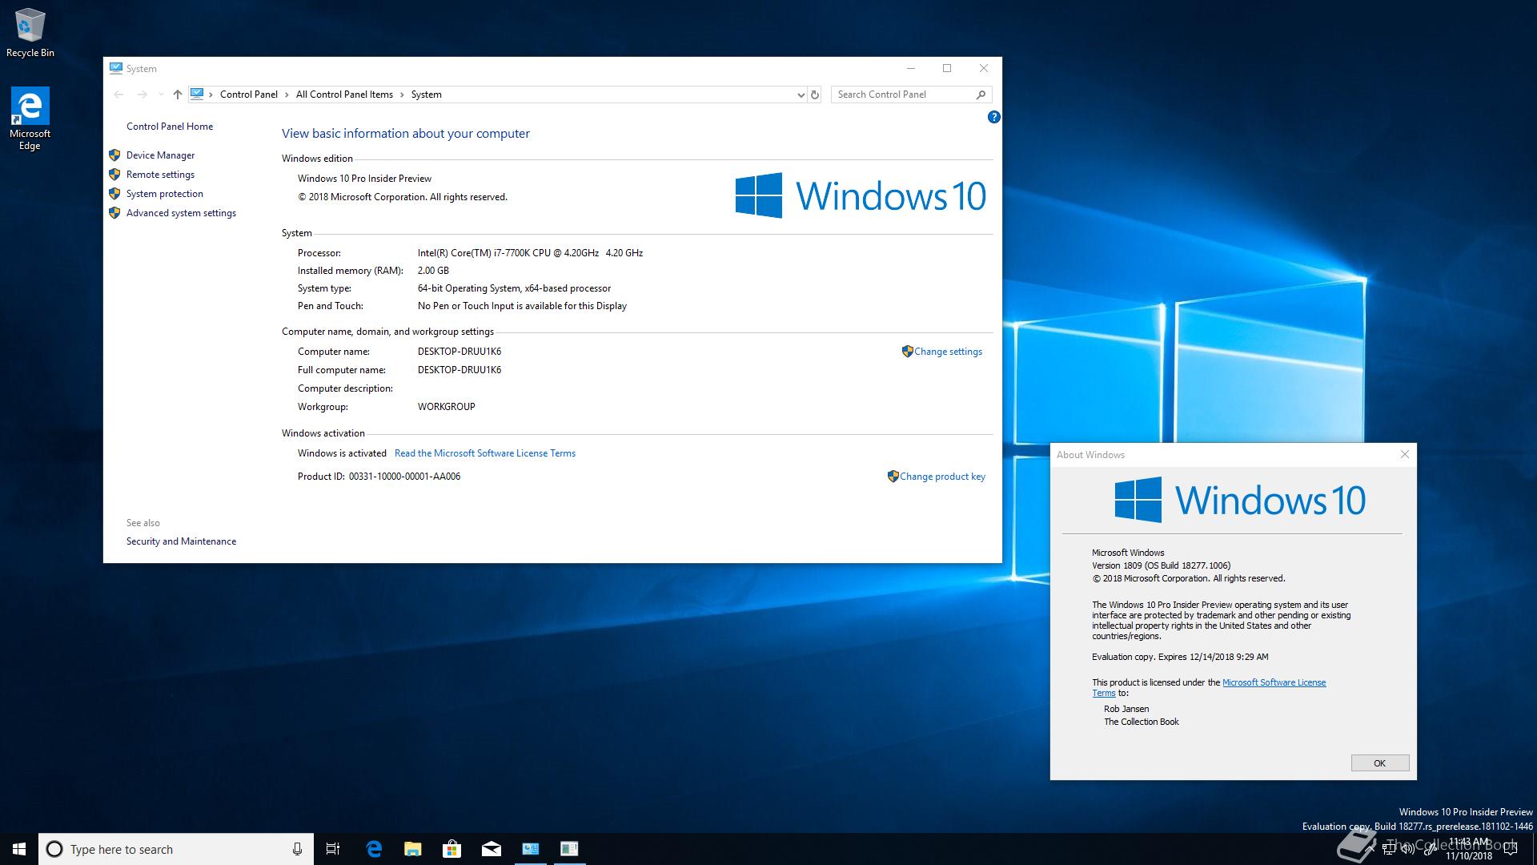The image size is (1537, 865).
Task: Launch Edge from the taskbar
Action: coord(374,849)
